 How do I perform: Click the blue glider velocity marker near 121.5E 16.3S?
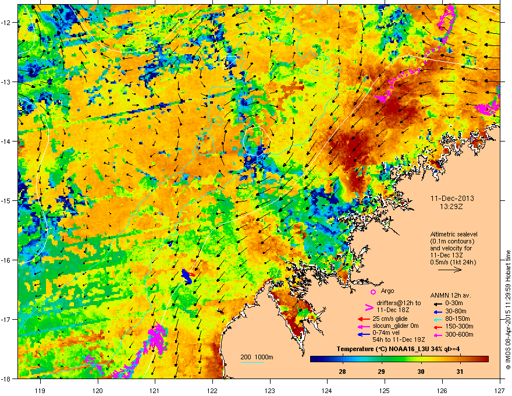(x=187, y=277)
